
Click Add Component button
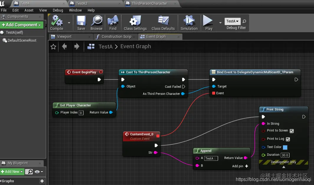(x=22, y=25)
